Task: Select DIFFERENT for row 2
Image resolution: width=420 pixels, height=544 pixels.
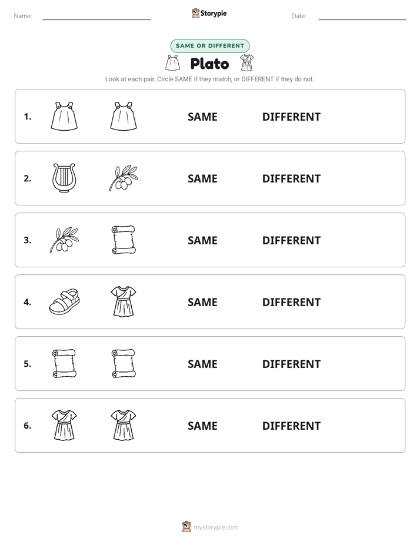Action: (x=291, y=178)
